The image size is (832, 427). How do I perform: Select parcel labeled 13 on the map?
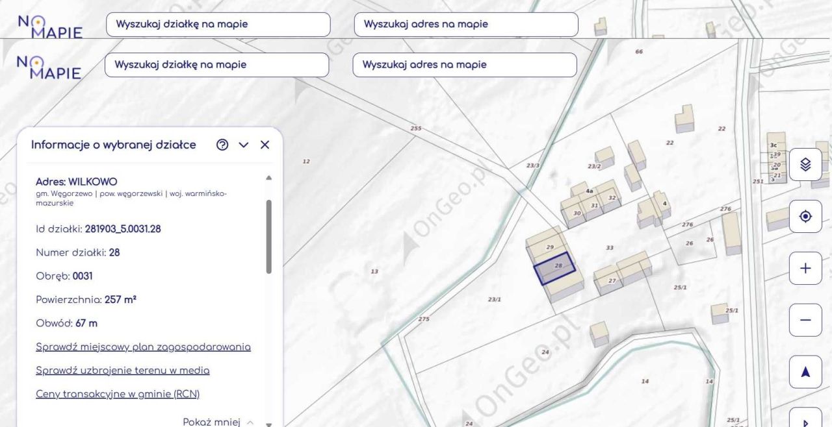[374, 271]
